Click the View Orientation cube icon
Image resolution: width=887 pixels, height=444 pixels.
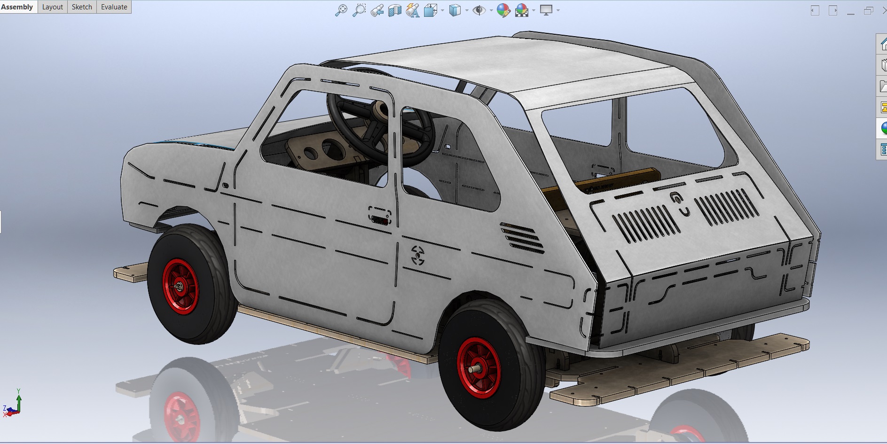(430, 10)
